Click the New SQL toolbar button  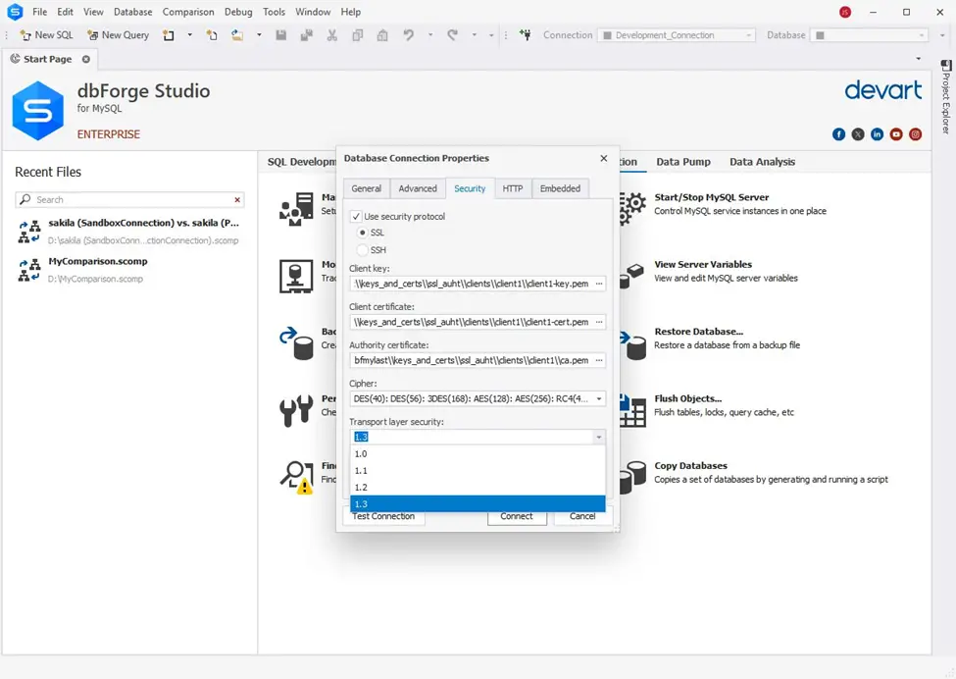[46, 35]
